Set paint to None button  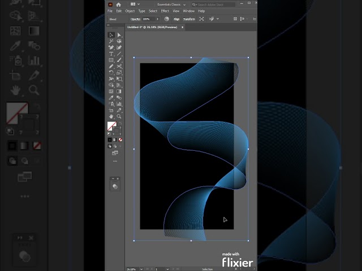click(x=120, y=140)
